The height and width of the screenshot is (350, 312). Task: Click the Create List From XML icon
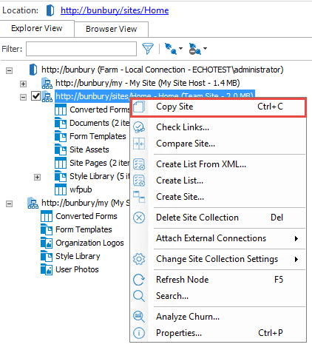(139, 164)
